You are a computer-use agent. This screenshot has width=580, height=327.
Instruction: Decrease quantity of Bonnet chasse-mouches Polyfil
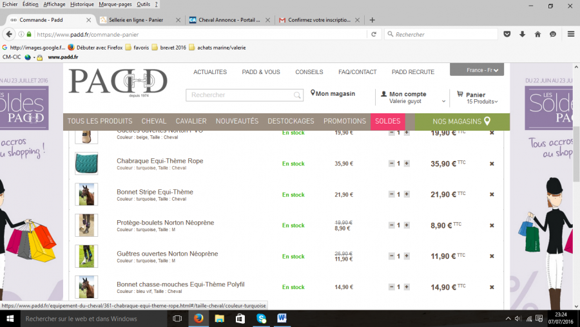point(392,286)
